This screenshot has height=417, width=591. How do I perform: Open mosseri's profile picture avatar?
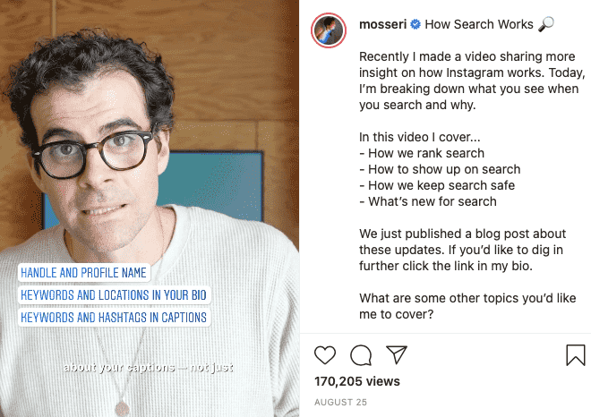pyautogui.click(x=329, y=30)
